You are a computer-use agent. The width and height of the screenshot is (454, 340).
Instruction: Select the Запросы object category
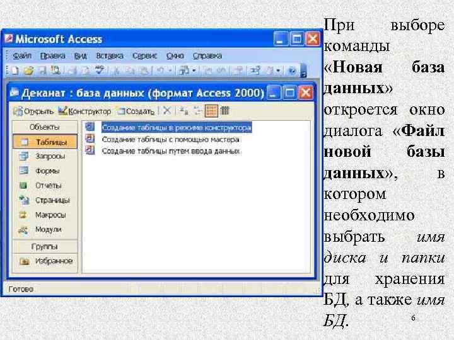[x=45, y=156]
